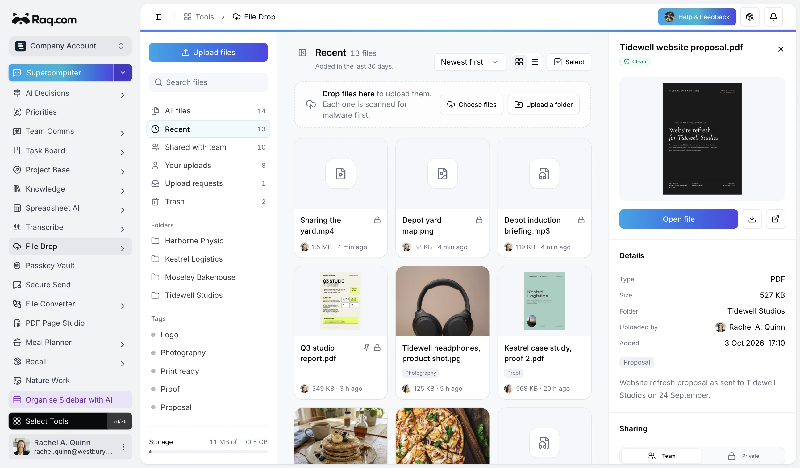
Task: Open Priorities in the sidebar
Action: [70, 112]
